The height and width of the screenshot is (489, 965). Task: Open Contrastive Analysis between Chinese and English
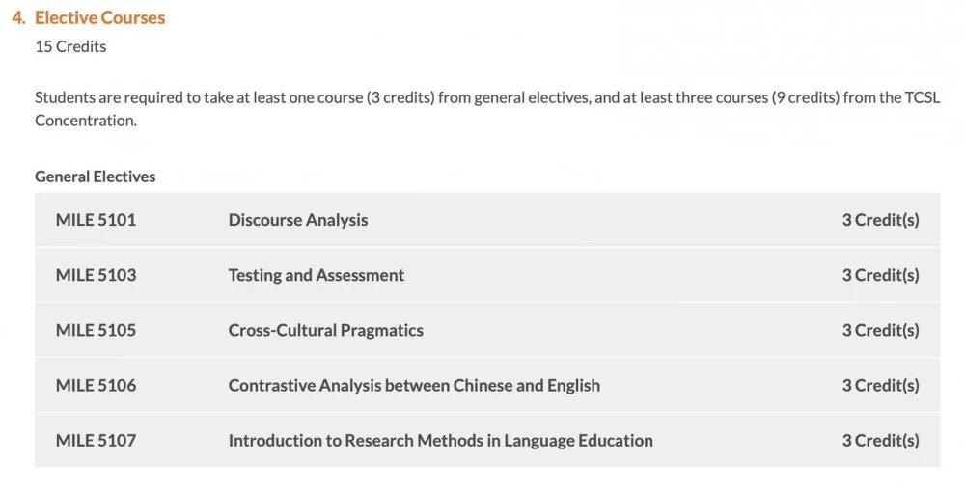pos(414,385)
